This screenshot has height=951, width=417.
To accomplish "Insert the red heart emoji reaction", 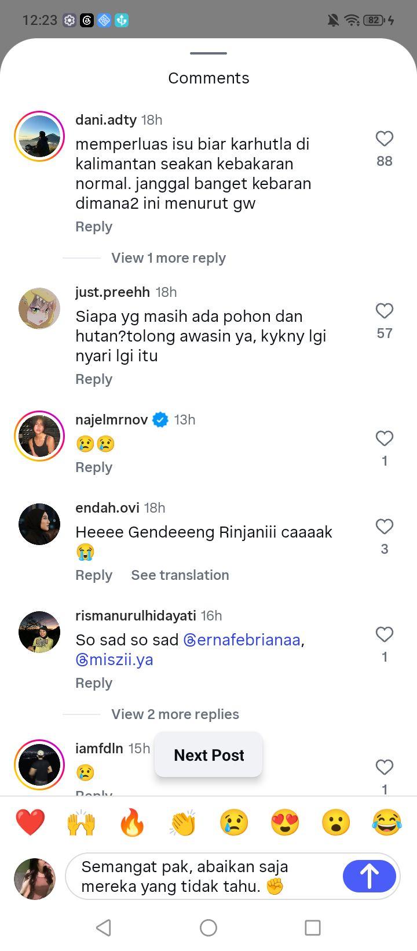I will pyautogui.click(x=30, y=822).
